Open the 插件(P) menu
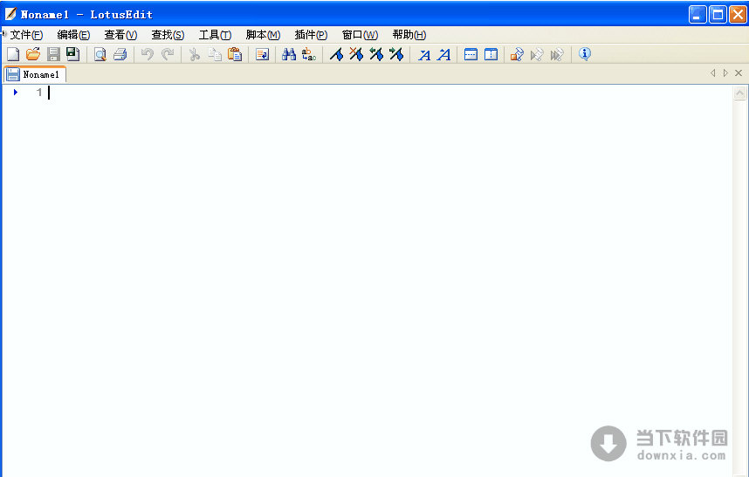This screenshot has height=477, width=749. pos(311,35)
